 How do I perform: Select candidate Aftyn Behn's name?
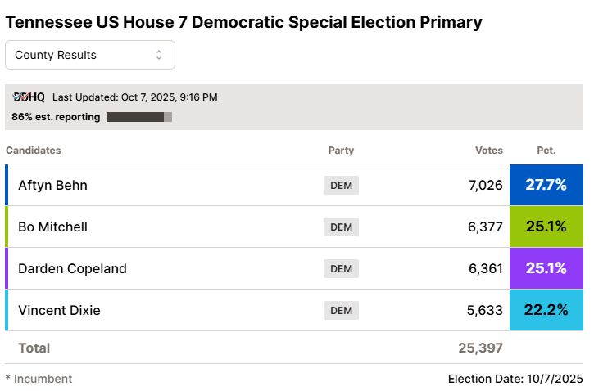click(x=52, y=185)
